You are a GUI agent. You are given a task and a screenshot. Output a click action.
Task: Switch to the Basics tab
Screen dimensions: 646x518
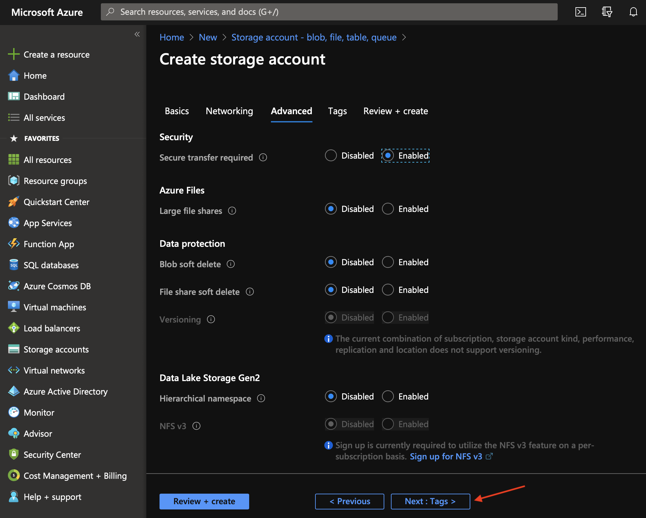point(177,111)
